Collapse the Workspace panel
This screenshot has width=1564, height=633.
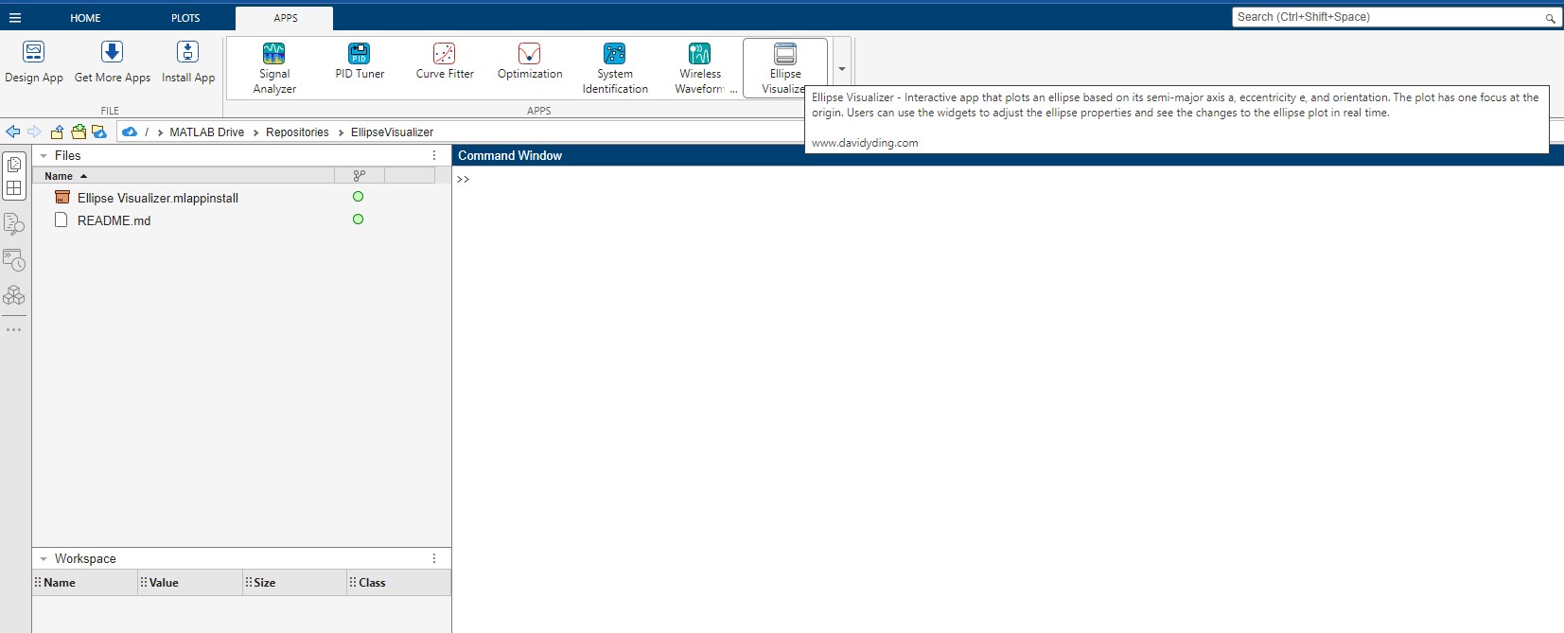44,559
